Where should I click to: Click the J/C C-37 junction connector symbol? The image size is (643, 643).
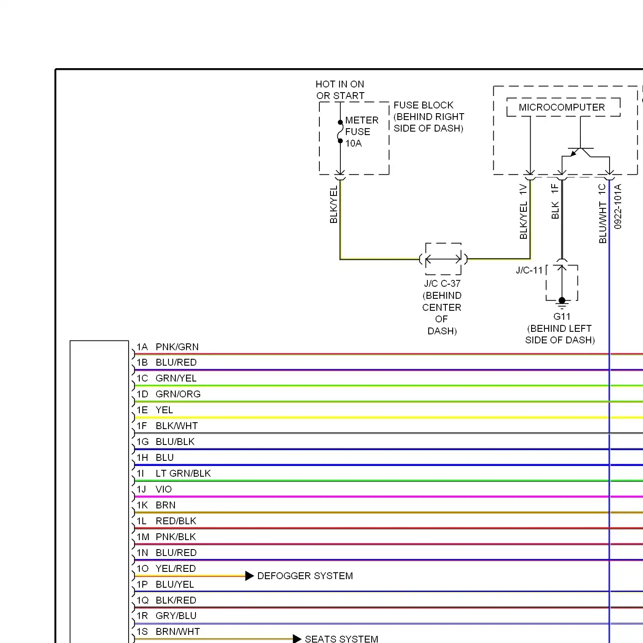coord(443,259)
